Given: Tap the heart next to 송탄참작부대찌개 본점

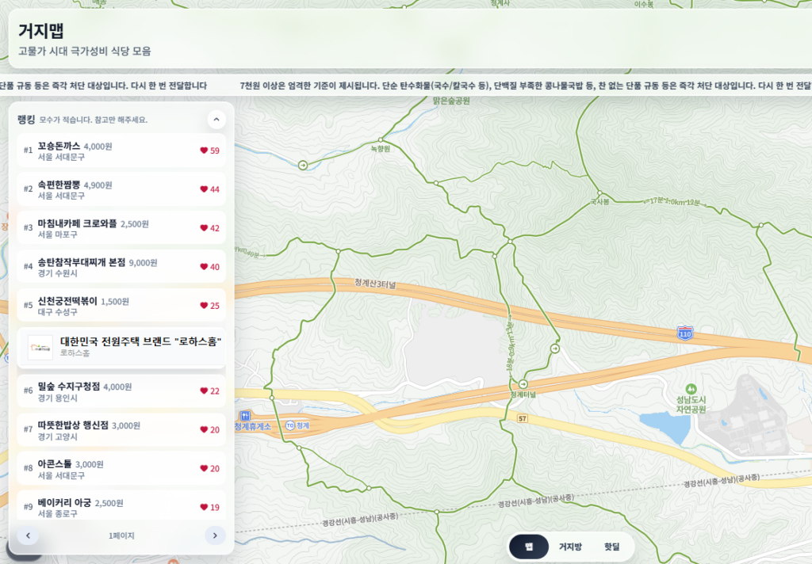Looking at the screenshot, I should click(204, 267).
